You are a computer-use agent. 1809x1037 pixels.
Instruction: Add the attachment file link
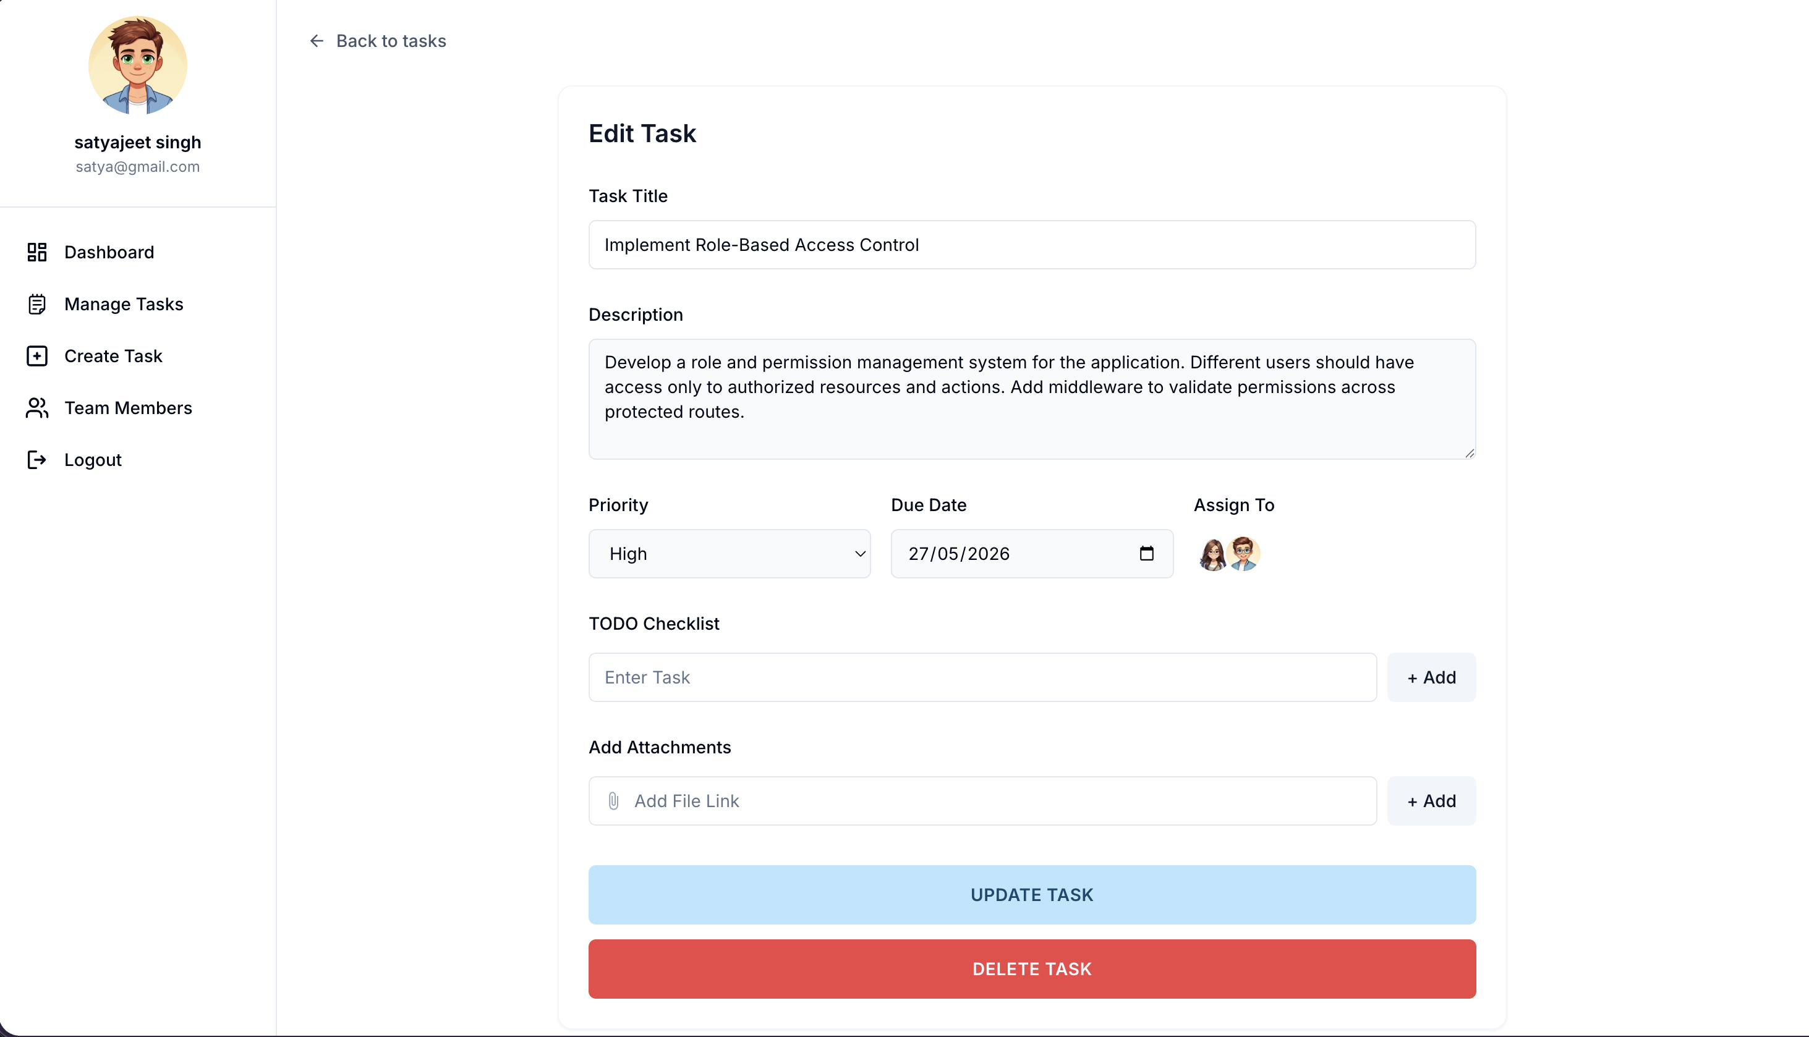[1431, 802]
